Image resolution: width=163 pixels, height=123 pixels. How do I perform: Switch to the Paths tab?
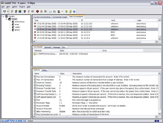(x=44, y=70)
